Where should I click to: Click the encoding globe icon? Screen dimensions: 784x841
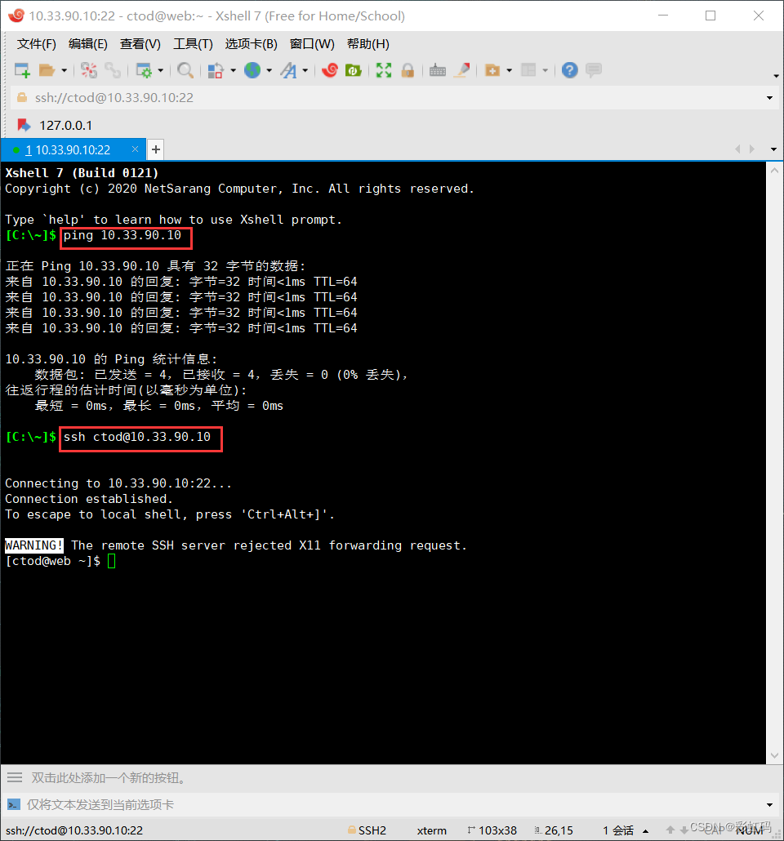coord(252,70)
